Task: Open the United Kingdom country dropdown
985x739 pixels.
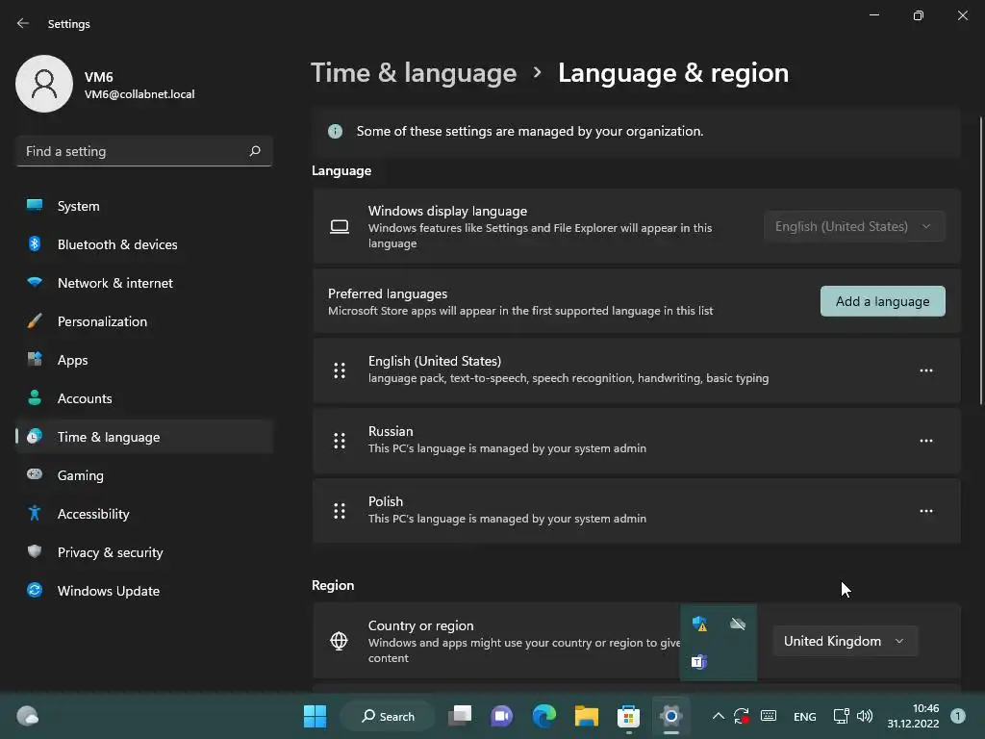Action: pyautogui.click(x=845, y=641)
